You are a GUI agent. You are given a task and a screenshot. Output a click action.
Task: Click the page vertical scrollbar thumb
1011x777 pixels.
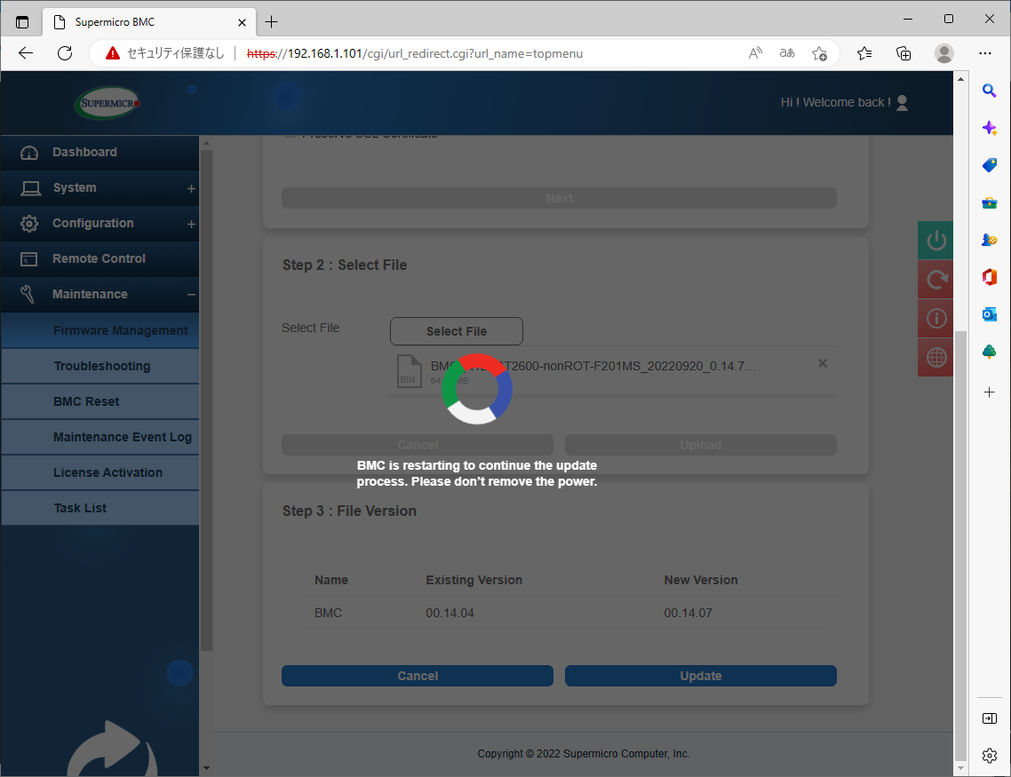click(x=960, y=544)
